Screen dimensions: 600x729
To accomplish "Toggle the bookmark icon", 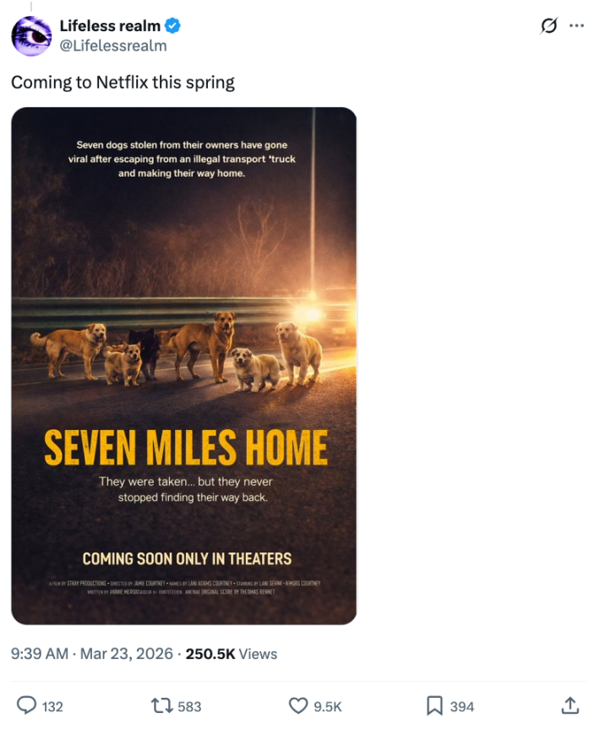I will [434, 705].
